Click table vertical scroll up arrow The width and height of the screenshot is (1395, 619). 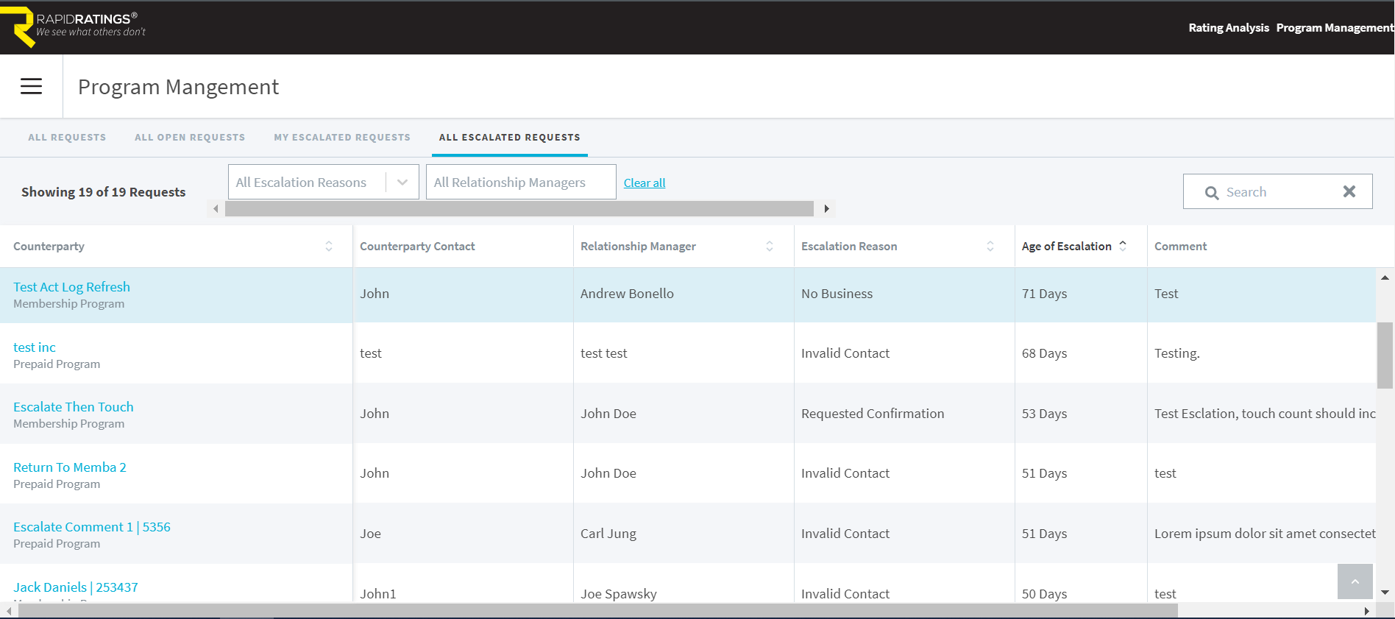1385,277
